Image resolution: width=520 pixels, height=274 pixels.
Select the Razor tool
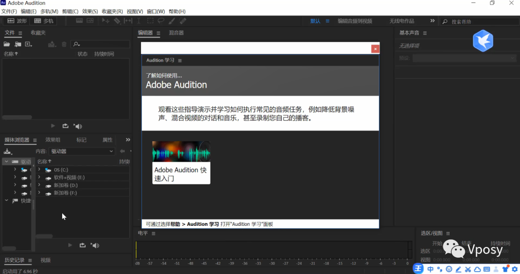click(117, 21)
